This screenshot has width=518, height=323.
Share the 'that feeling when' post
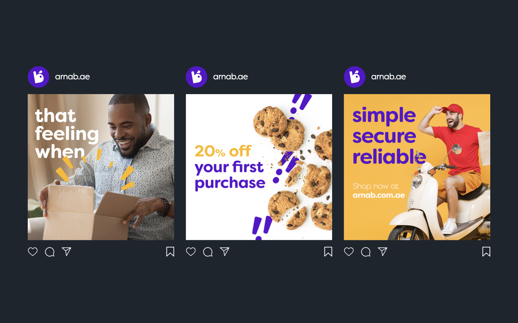(x=67, y=252)
